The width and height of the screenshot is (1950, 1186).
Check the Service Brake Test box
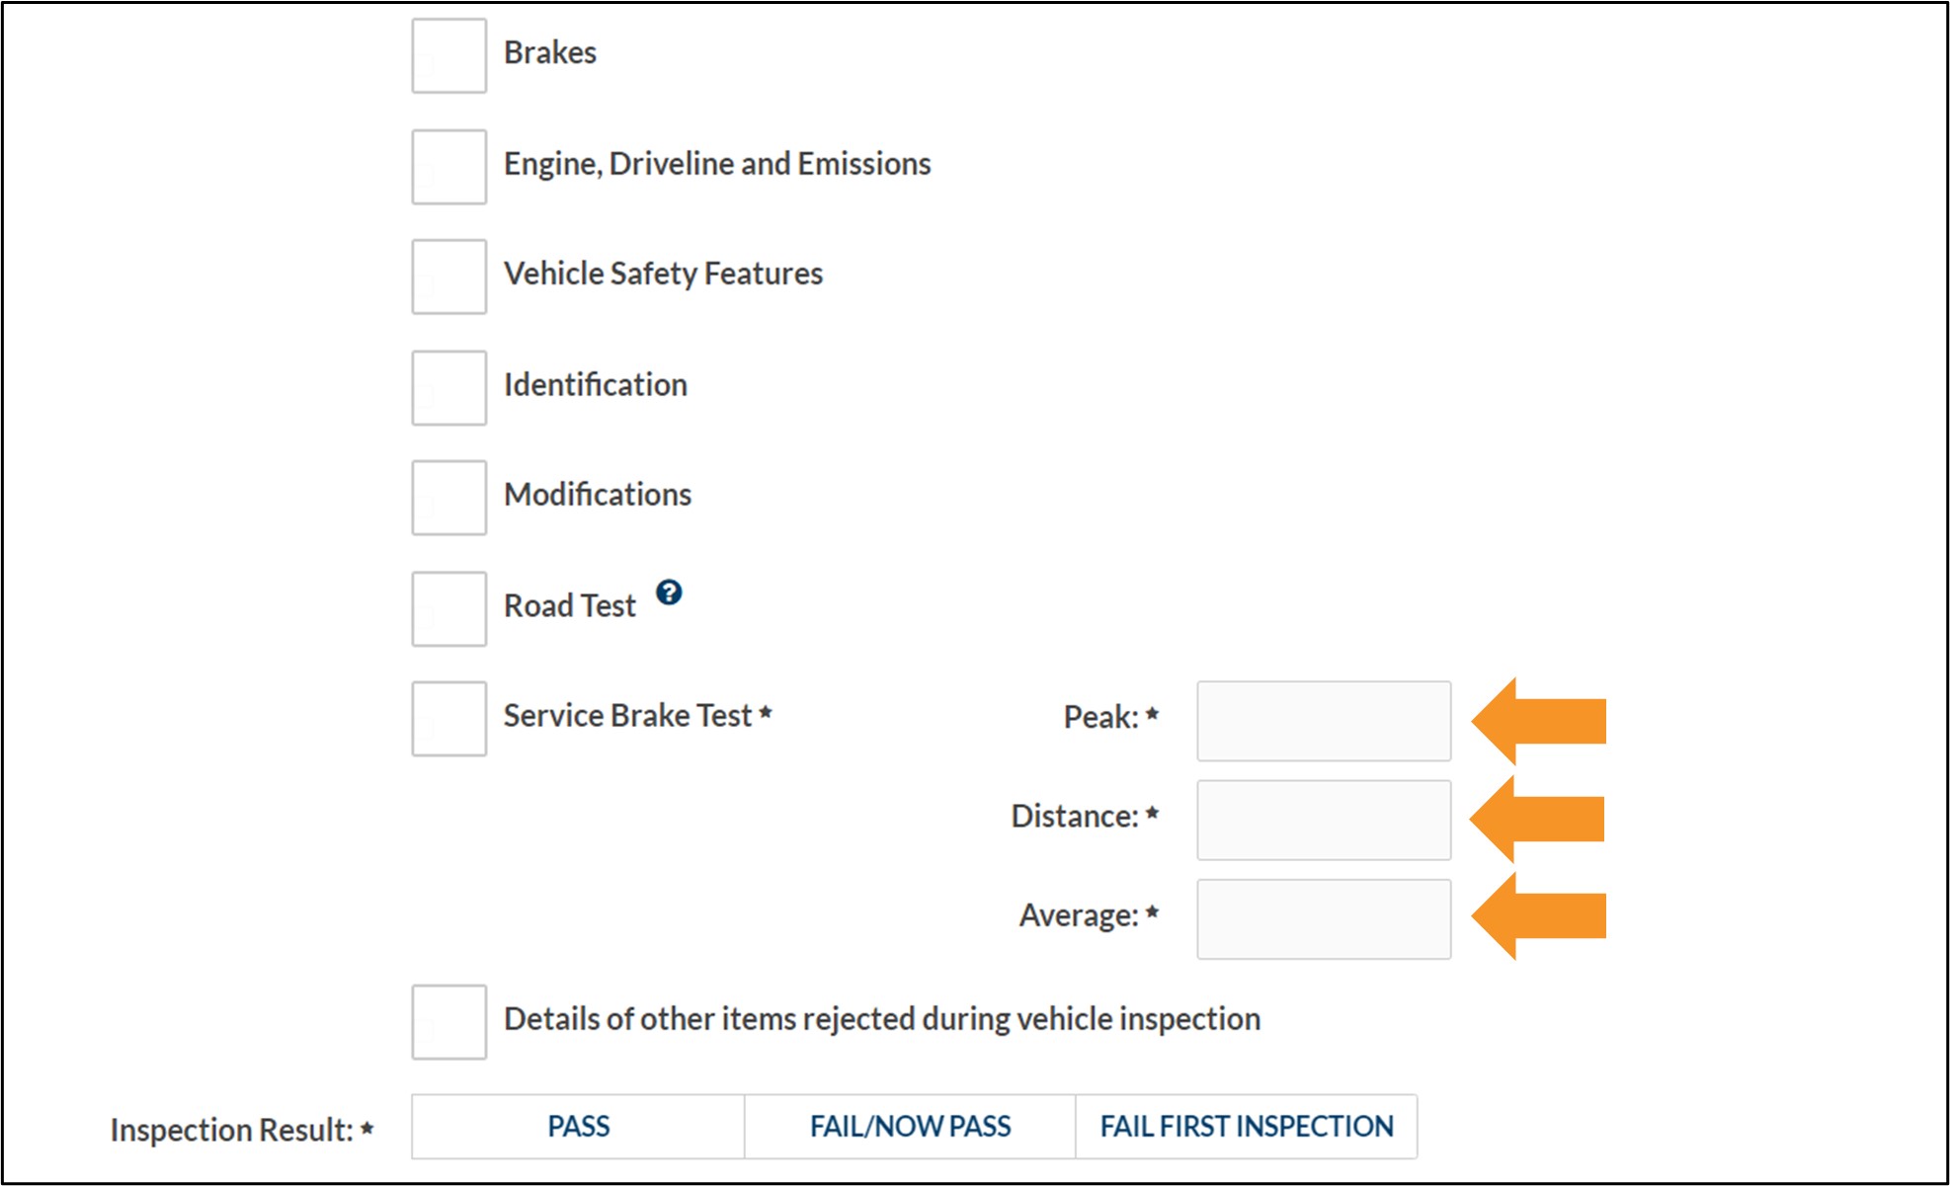(x=448, y=719)
